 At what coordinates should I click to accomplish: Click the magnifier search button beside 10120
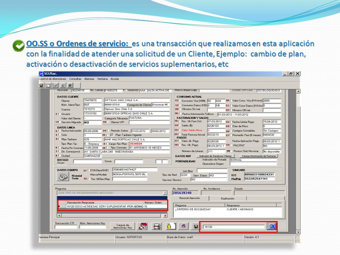pos(272,227)
